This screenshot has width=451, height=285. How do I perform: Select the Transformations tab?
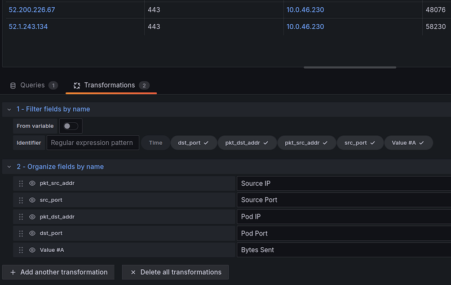click(111, 85)
